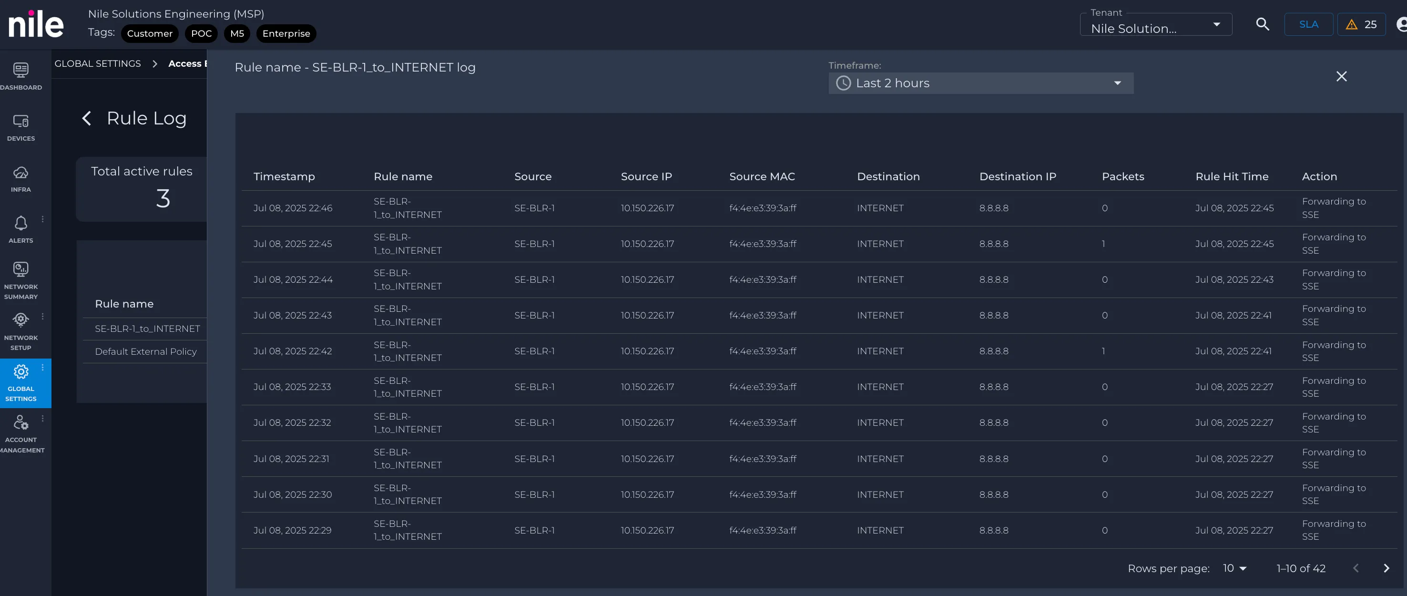This screenshot has width=1407, height=596.
Task: Click the Enterprise tag
Action: click(x=286, y=33)
